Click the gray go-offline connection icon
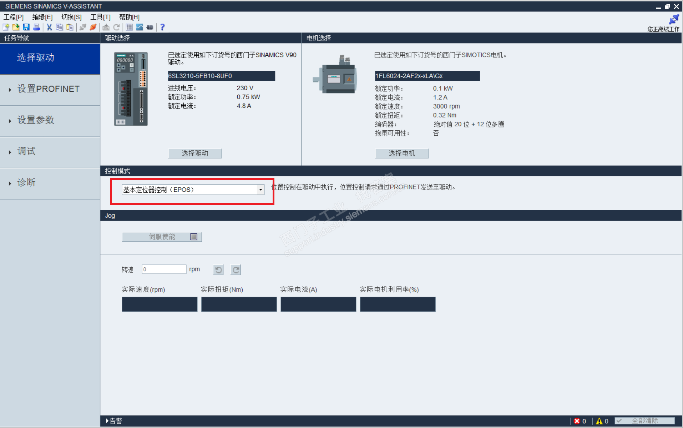The image size is (683, 428). pyautogui.click(x=83, y=27)
